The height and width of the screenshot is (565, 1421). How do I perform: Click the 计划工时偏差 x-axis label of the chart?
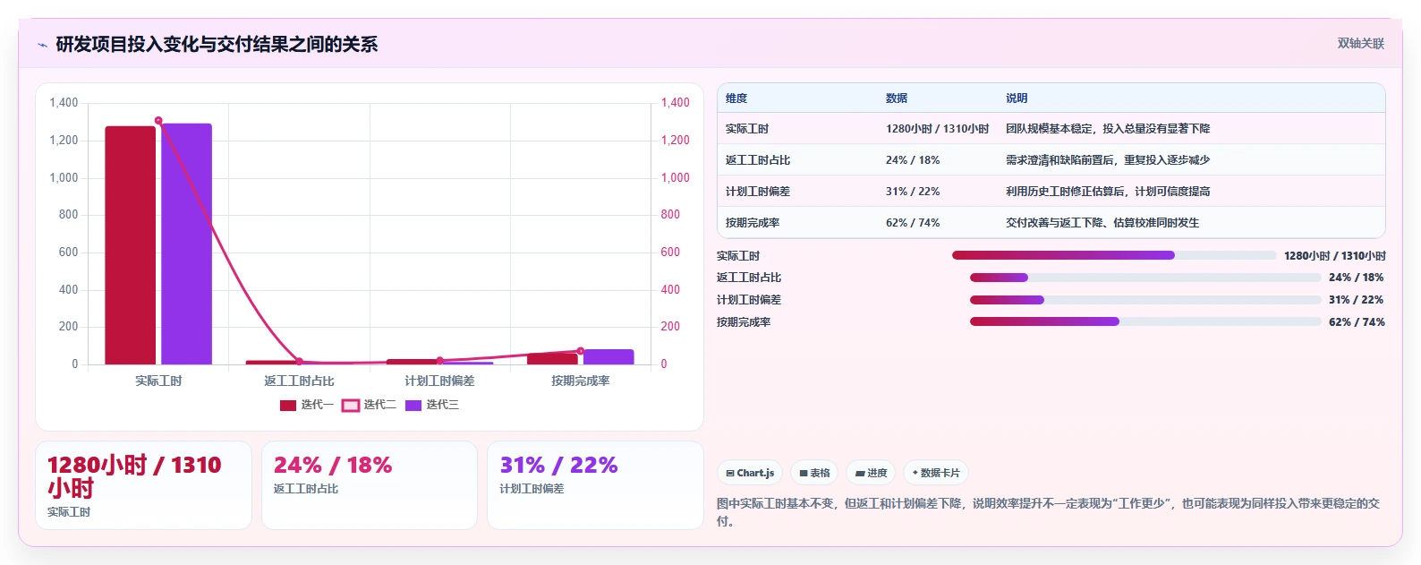439,381
